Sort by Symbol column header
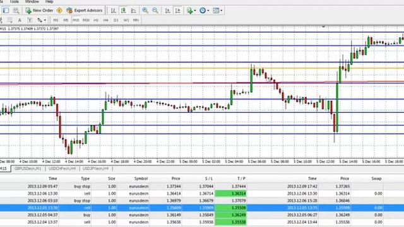The width and height of the screenshot is (404, 227). point(141,178)
